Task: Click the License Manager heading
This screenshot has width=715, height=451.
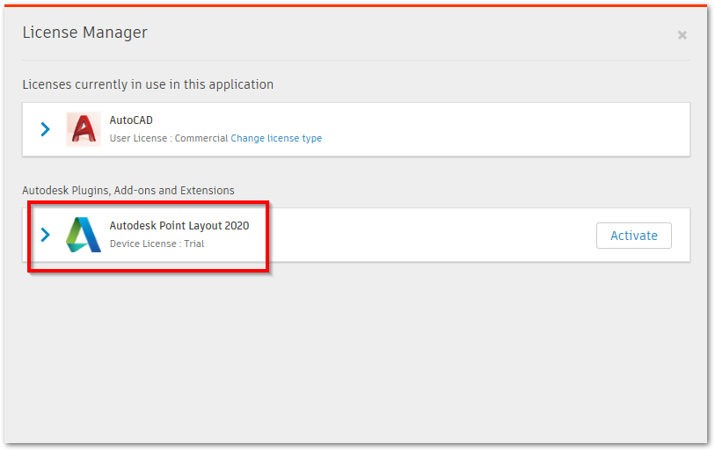Action: (x=84, y=33)
